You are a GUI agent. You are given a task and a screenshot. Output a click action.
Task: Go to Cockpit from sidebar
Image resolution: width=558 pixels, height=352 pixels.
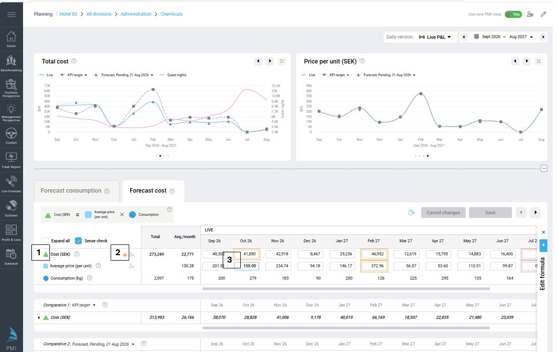pyautogui.click(x=11, y=136)
